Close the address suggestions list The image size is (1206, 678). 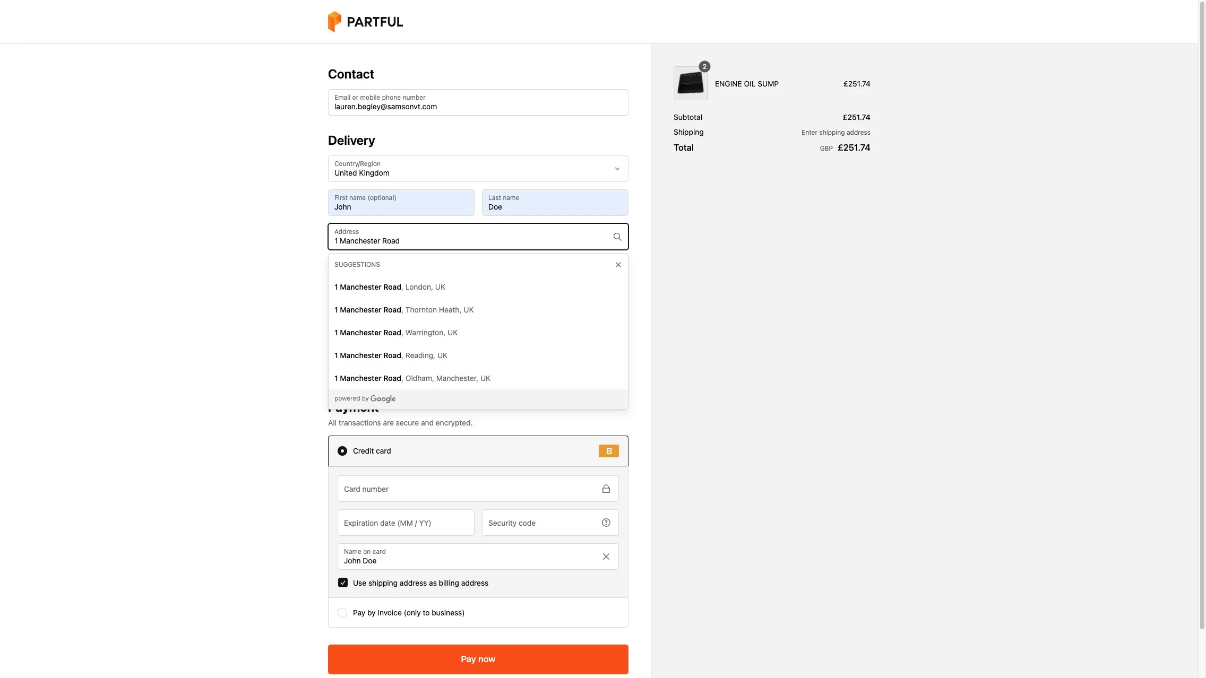pyautogui.click(x=618, y=265)
